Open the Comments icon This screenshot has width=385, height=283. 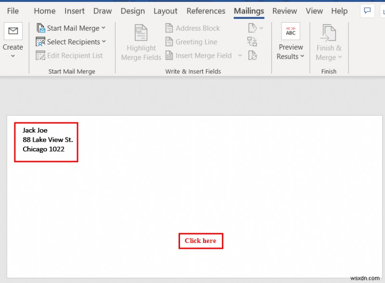pos(367,10)
